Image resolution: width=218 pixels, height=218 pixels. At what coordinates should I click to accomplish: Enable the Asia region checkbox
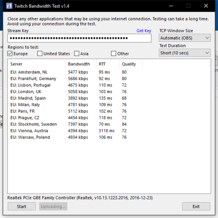point(76,53)
